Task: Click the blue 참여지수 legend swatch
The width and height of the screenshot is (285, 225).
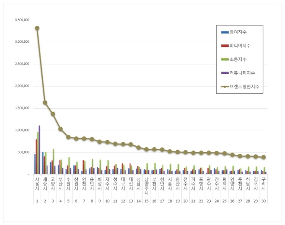Action: tap(224, 32)
